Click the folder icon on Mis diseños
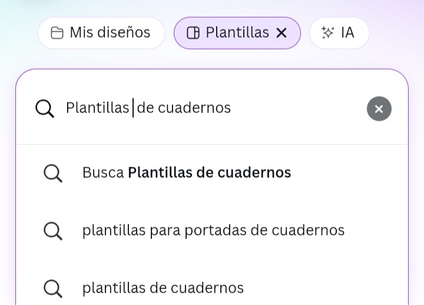The height and width of the screenshot is (305, 424). tap(57, 33)
